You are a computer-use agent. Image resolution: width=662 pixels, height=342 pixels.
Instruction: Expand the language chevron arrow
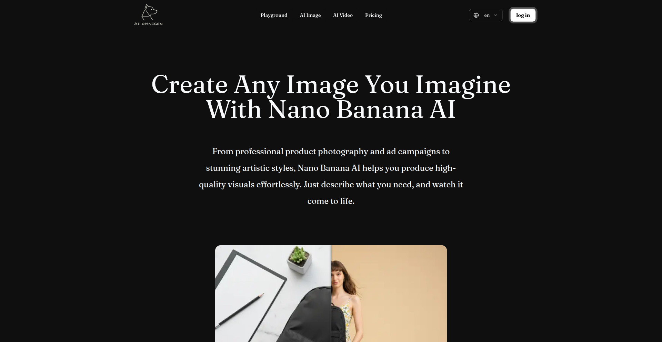[495, 15]
